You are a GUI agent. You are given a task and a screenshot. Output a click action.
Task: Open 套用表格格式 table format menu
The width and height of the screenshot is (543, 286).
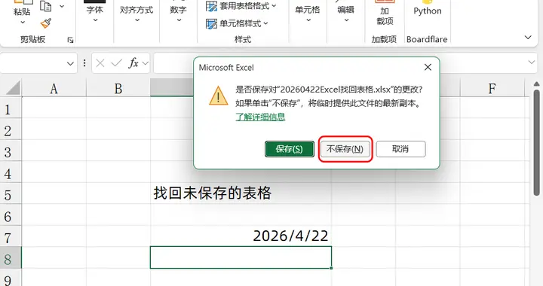[241, 6]
